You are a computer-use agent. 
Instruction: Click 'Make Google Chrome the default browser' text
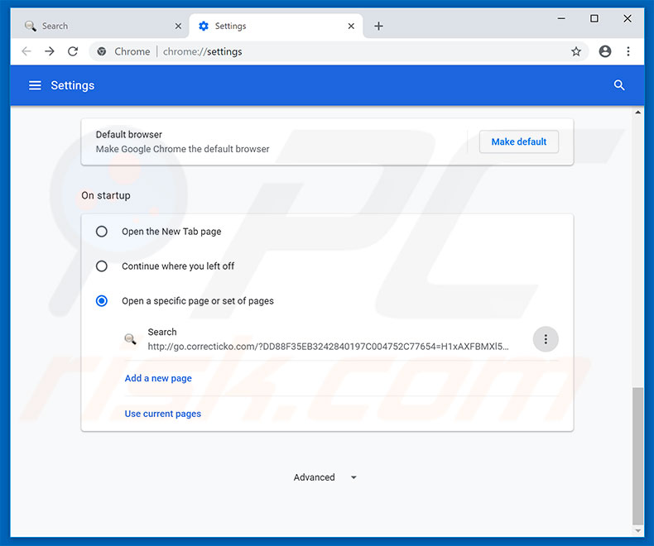pyautogui.click(x=182, y=149)
